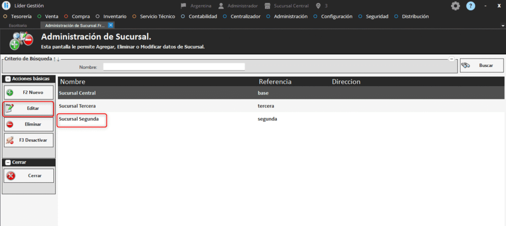Image resolution: width=506 pixels, height=226 pixels.
Task: Click the blue help question mark icon
Action: (470, 6)
